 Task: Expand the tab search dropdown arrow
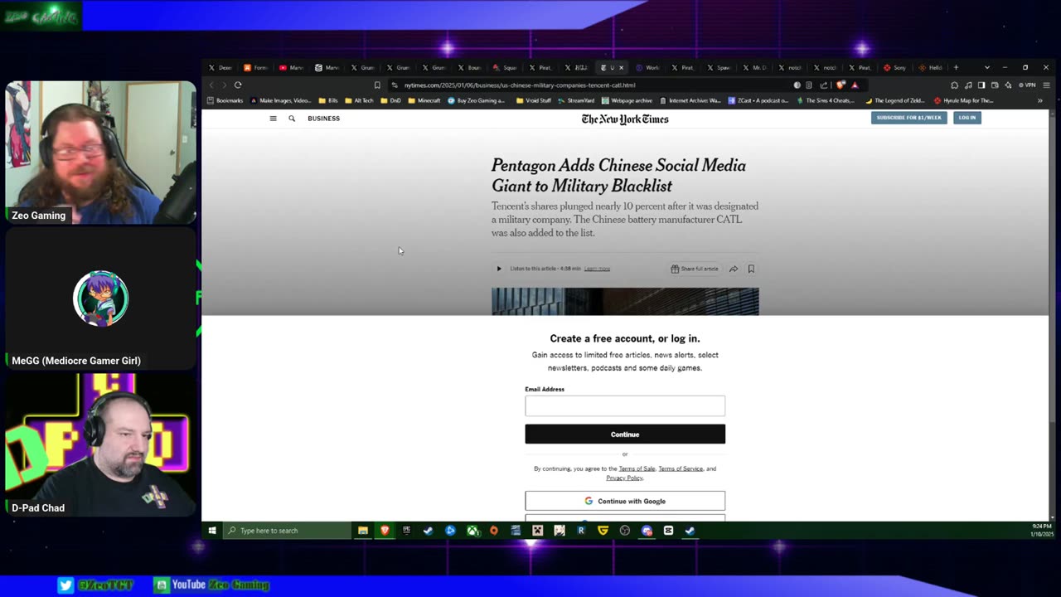[986, 67]
